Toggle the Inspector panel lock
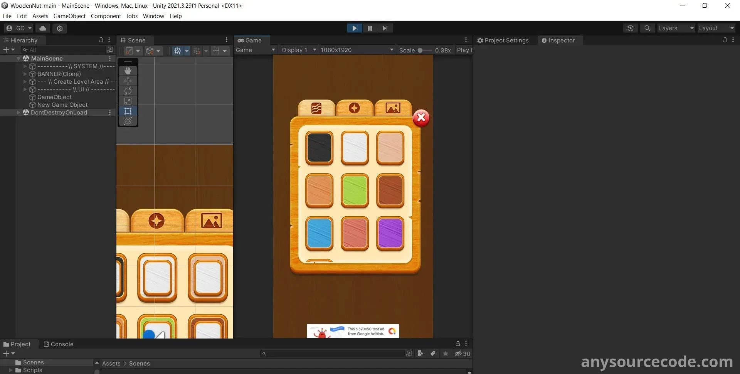Viewport: 740px width, 374px height. click(725, 40)
